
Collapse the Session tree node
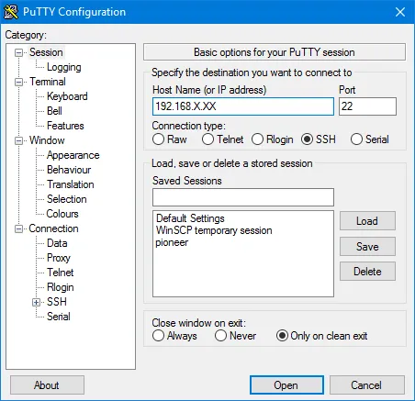(19, 52)
